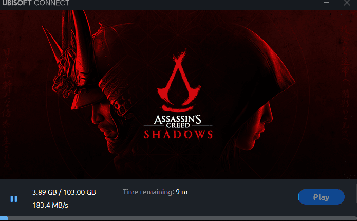357x221 pixels.
Task: Close the Ubisoft Connect window
Action: coord(347,3)
